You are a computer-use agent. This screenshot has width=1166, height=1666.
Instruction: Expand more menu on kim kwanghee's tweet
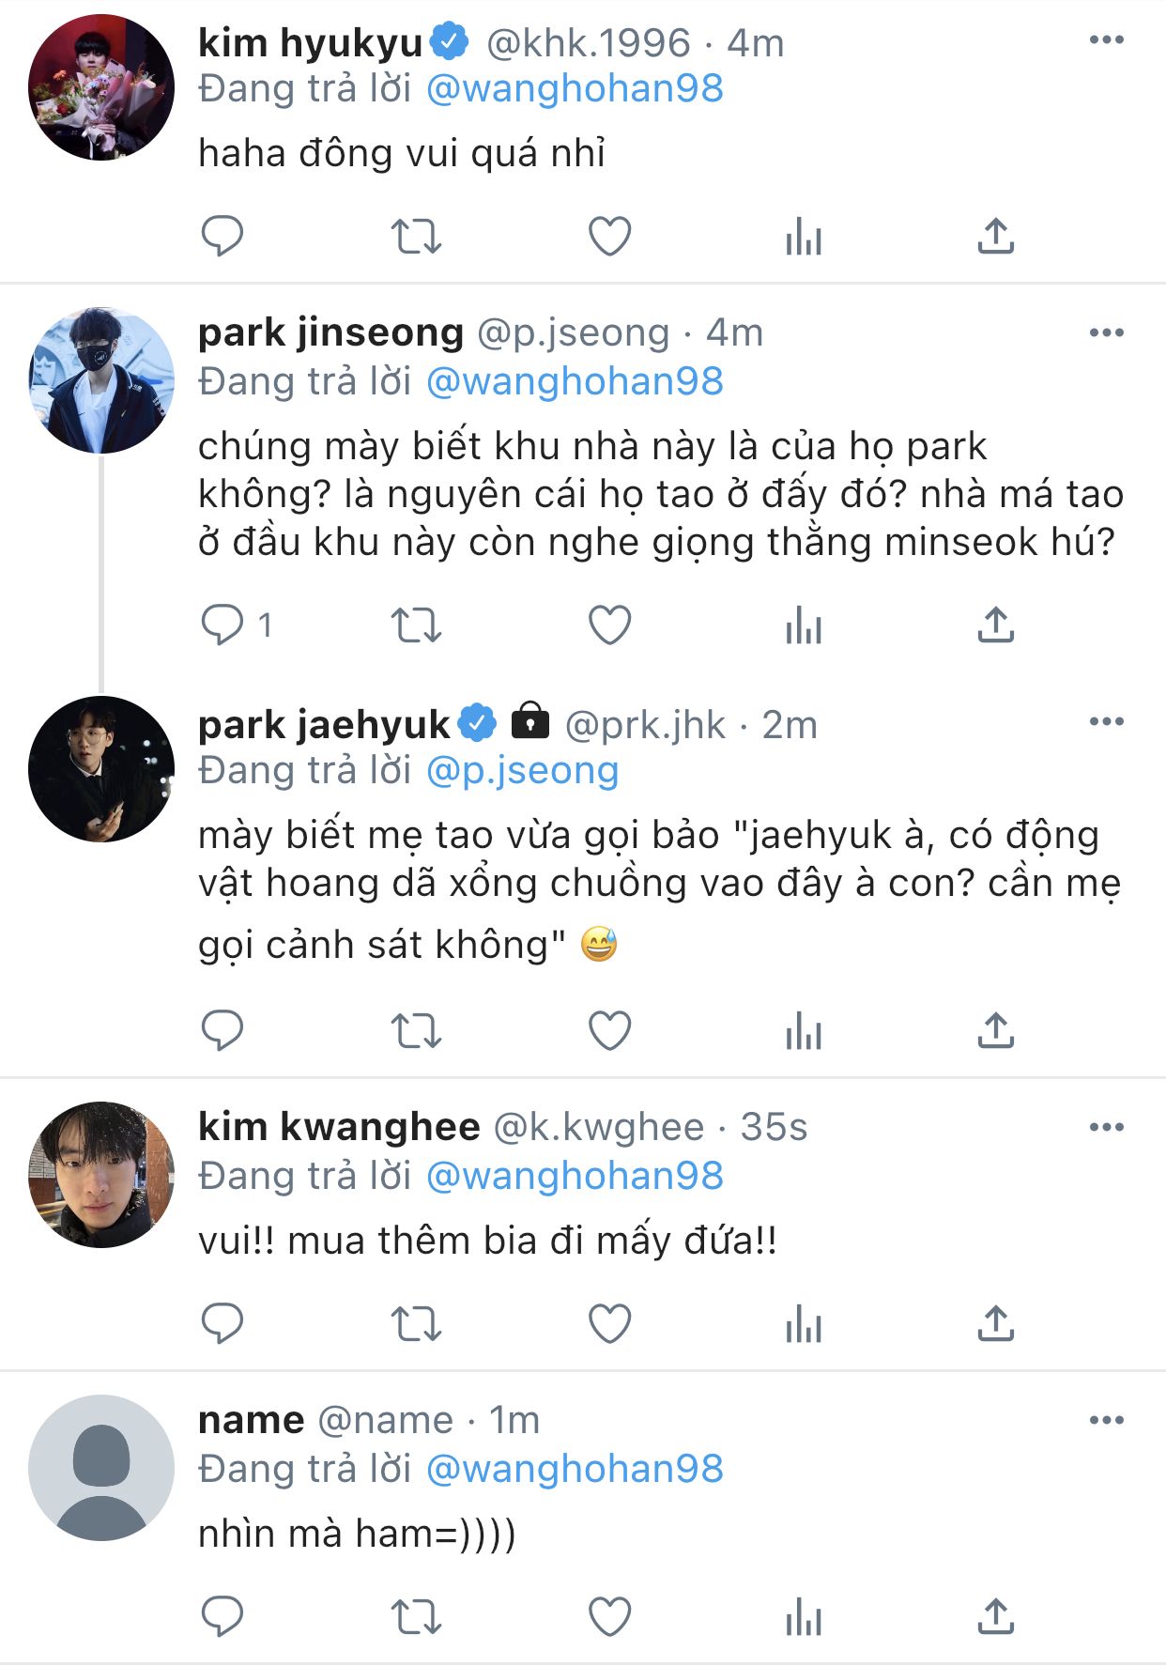[x=1106, y=1127]
